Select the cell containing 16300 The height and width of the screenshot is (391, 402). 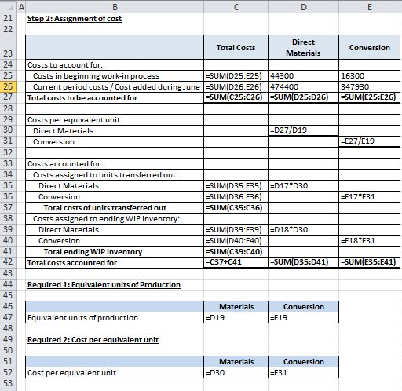(x=370, y=75)
